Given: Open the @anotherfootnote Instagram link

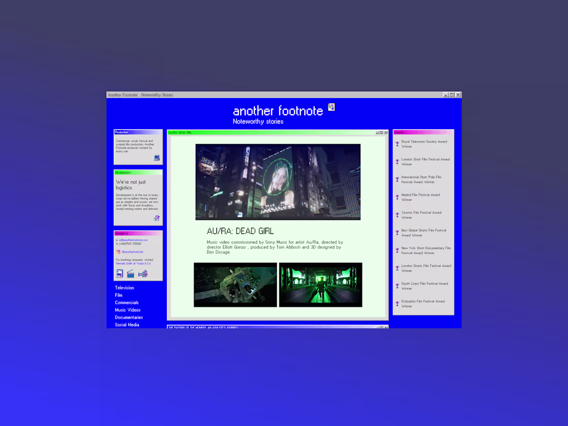Looking at the screenshot, I should pyautogui.click(x=132, y=252).
